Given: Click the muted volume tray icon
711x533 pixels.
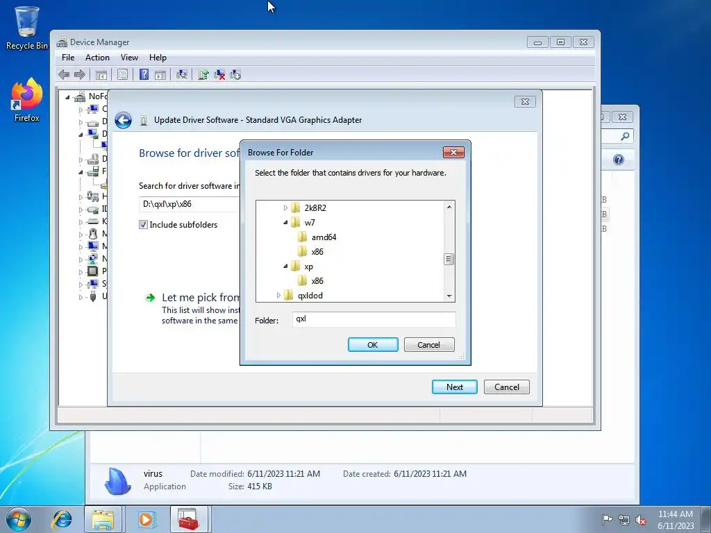Looking at the screenshot, I should [640, 520].
